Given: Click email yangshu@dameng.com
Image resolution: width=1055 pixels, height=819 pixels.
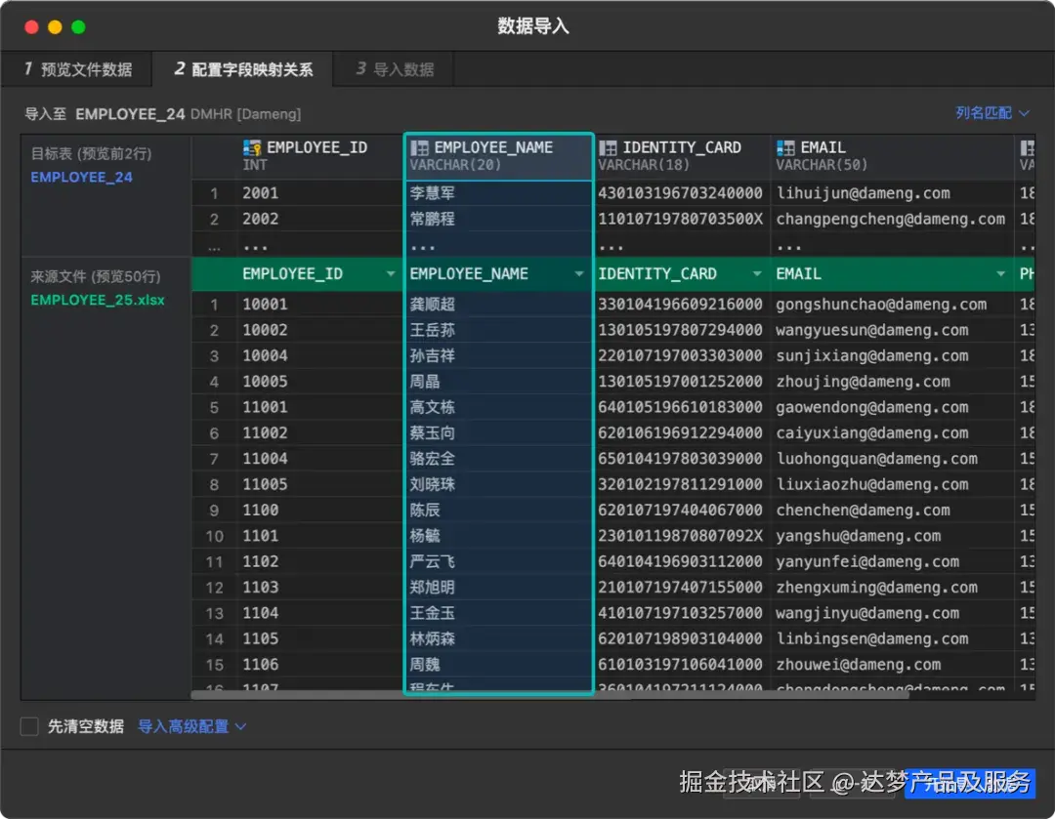Looking at the screenshot, I should coord(859,536).
